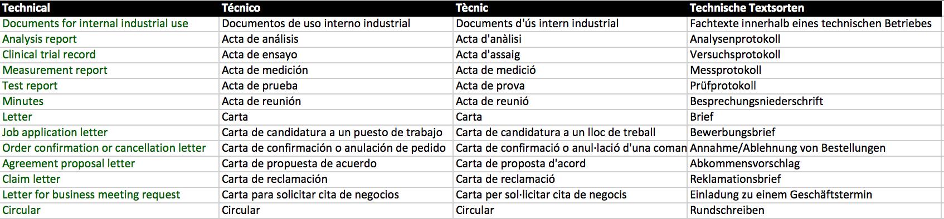Select the 'Claim letter' cell
The width and height of the screenshot is (944, 219).
tap(110, 179)
